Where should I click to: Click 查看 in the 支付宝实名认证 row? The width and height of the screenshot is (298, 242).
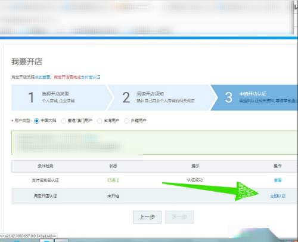[278, 180]
